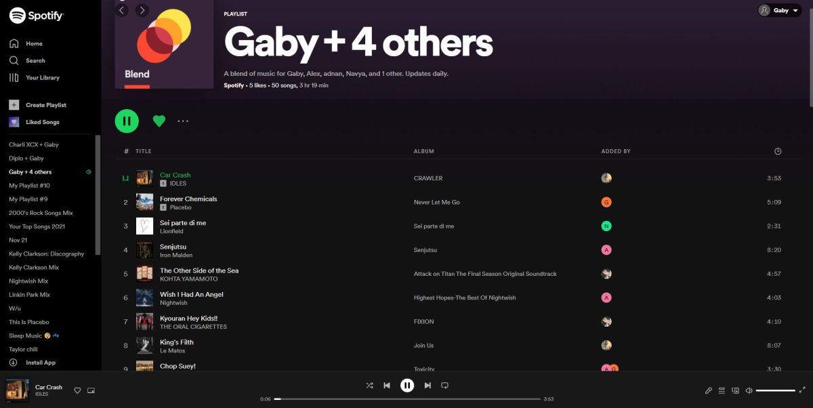The height and width of the screenshot is (408, 813).
Task: Go forward using the right arrow button
Action: click(142, 10)
